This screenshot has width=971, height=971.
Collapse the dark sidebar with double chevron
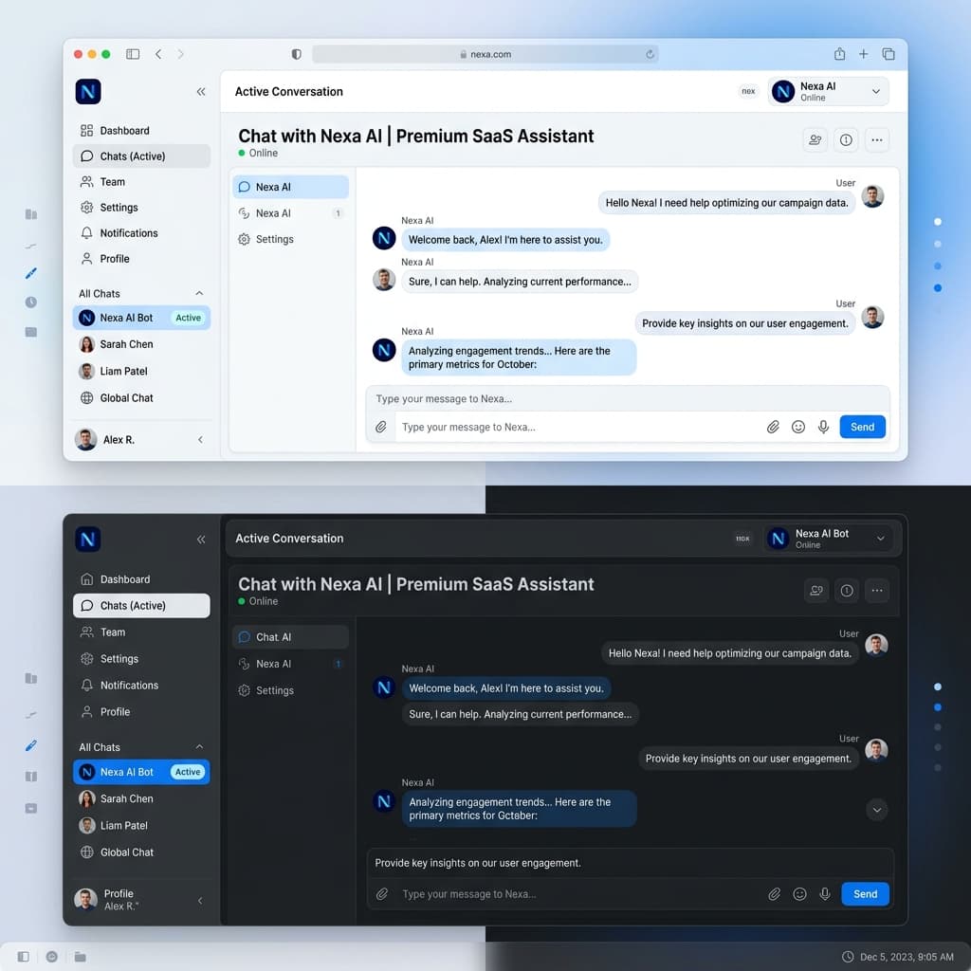coord(201,540)
